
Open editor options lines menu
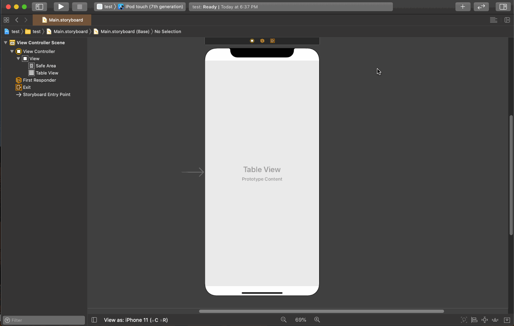click(494, 20)
